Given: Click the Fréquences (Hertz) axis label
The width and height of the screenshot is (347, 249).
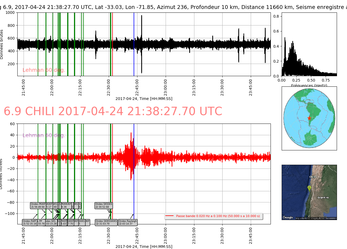Looking at the screenshot, I should (309, 86).
